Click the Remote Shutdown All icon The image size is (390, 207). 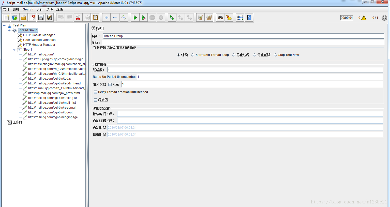[189, 18]
